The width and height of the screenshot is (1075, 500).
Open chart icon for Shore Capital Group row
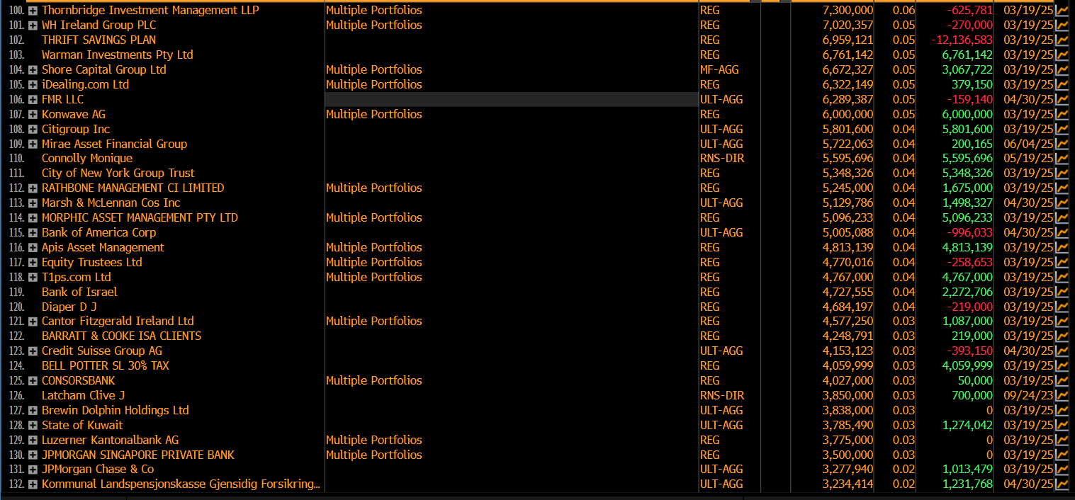tap(1062, 69)
